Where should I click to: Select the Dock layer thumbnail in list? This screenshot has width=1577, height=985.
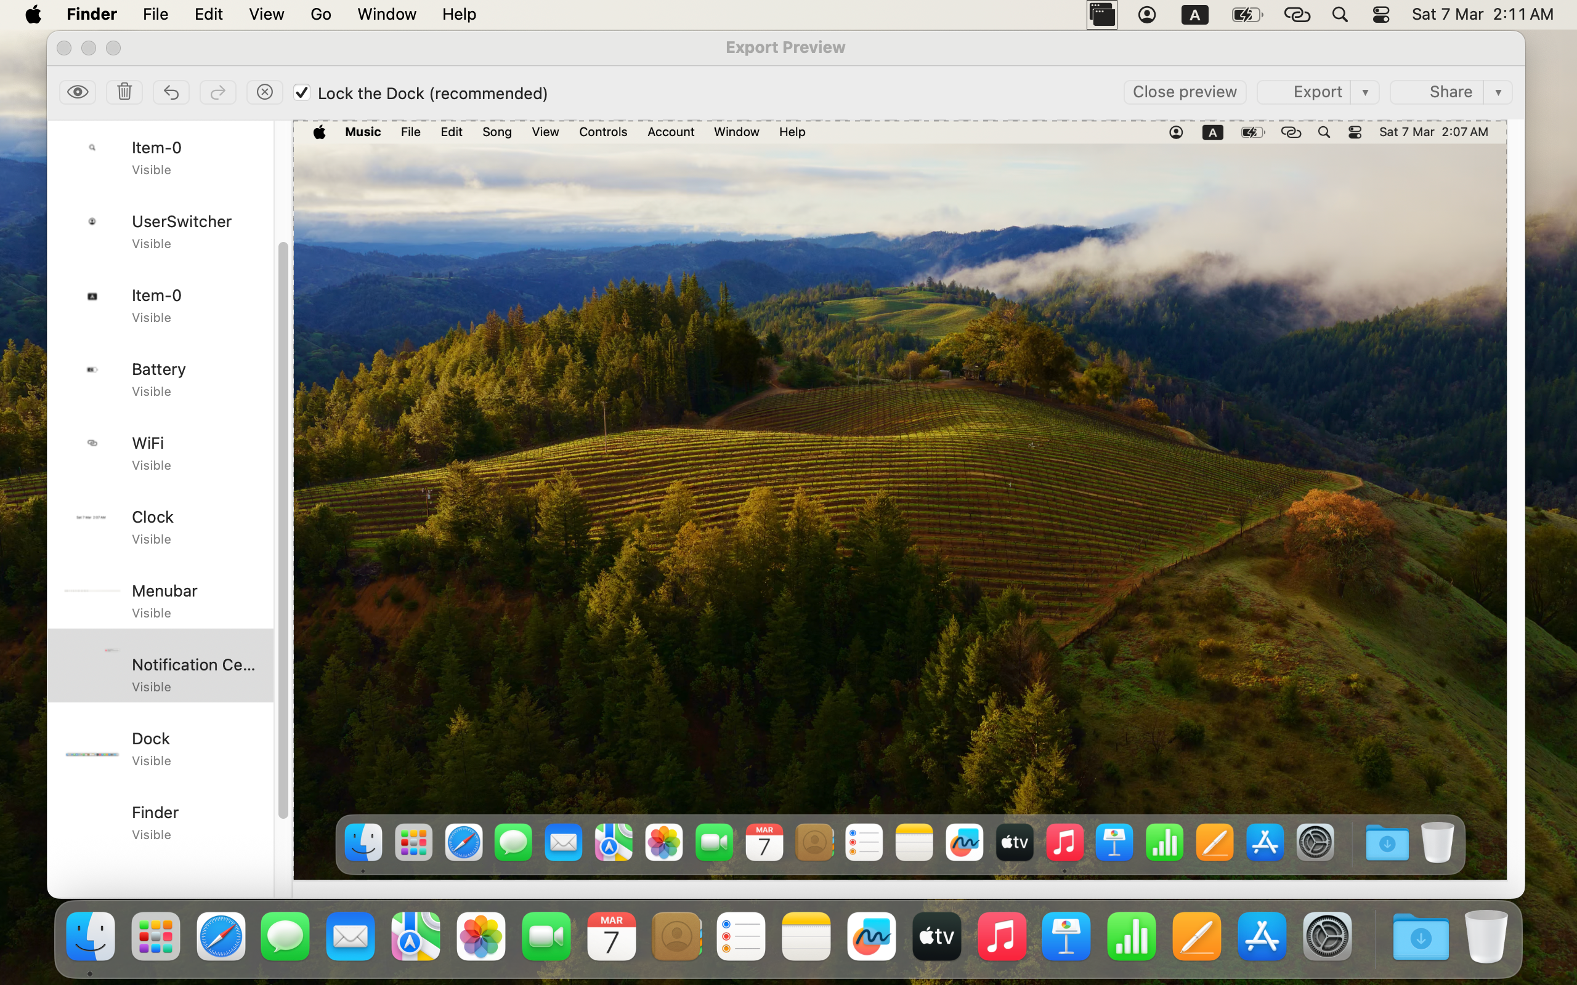click(x=92, y=754)
